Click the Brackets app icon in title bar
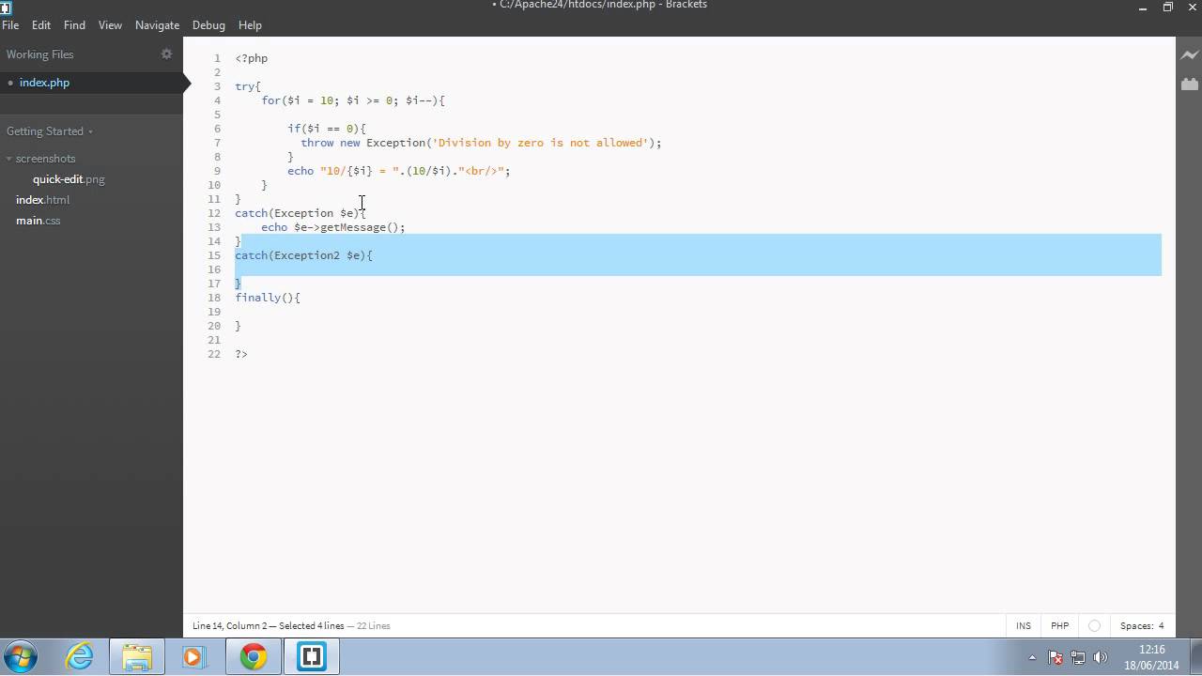Viewport: 1202px width, 676px height. (x=5, y=7)
